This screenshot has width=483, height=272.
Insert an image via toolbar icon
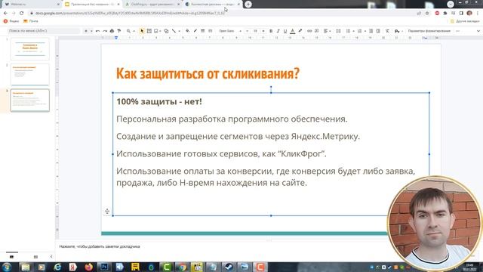tap(156, 31)
